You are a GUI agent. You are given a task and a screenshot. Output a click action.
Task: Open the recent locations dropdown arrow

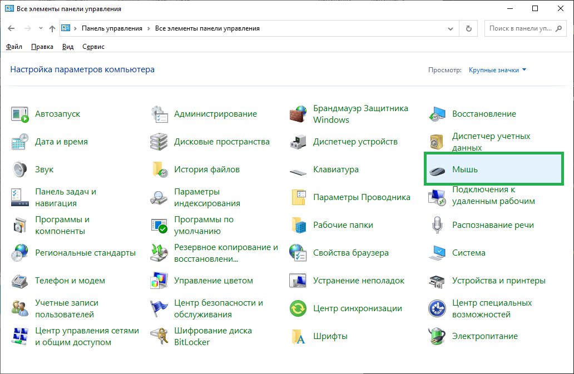tap(41, 28)
